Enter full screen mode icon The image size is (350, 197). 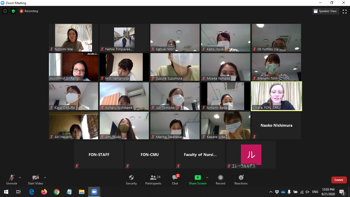point(345,11)
